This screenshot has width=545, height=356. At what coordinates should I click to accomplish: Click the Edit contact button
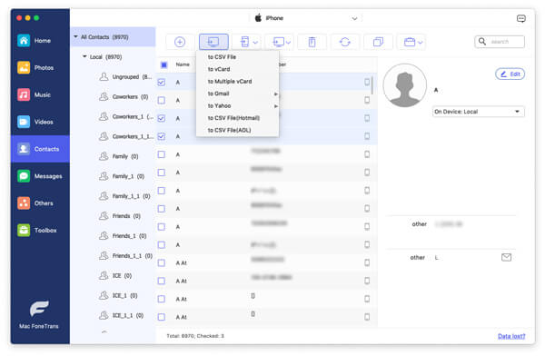[510, 74]
